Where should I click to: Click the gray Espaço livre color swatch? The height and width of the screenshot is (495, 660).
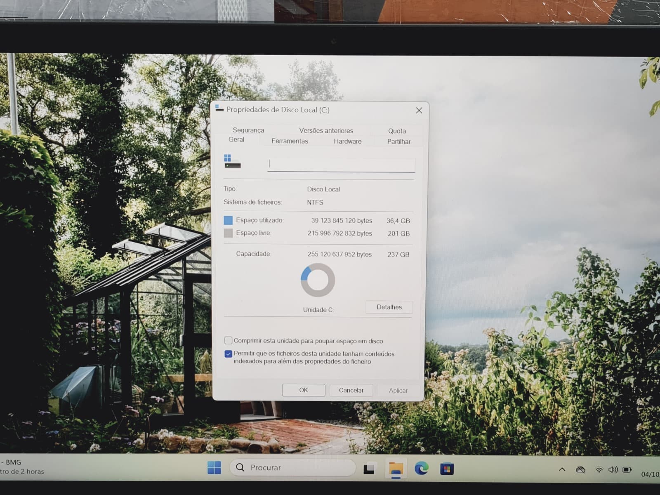[x=228, y=233]
